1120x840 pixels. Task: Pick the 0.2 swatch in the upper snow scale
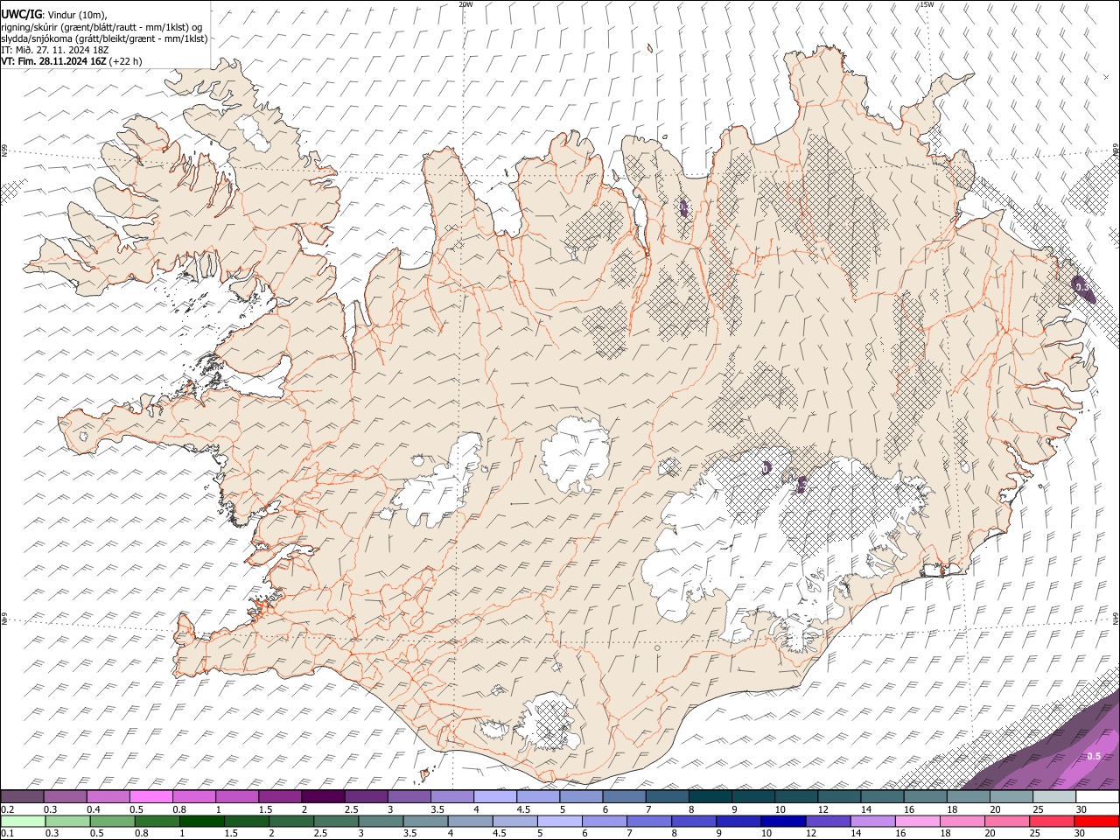click(x=22, y=797)
